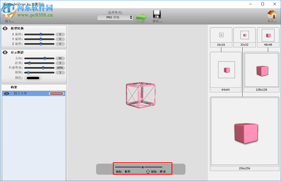Viewport: 281px width, 181px height.
Task: Open the 关于 (About) home icon
Action: 272,14
